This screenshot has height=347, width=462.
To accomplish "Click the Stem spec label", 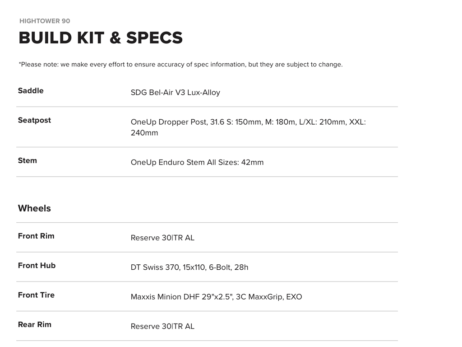I will click(x=27, y=160).
